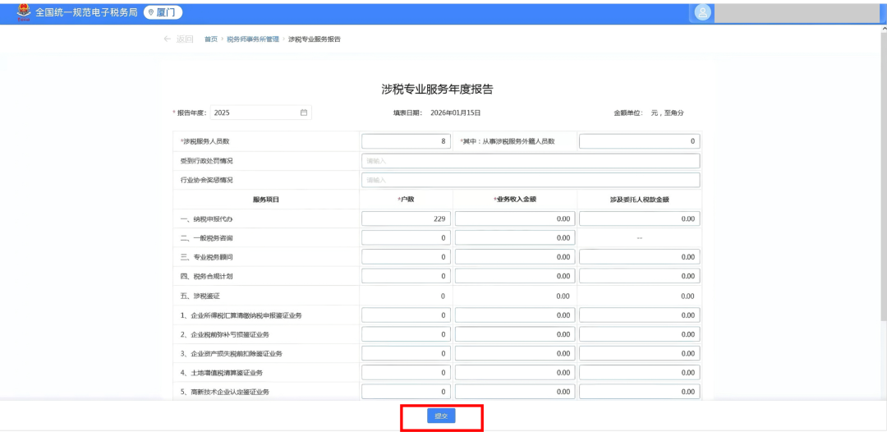Screen dimensions: 887x432
Task: Edit 户数 for 高新技术企业认定鉴证业务
Action: point(407,391)
